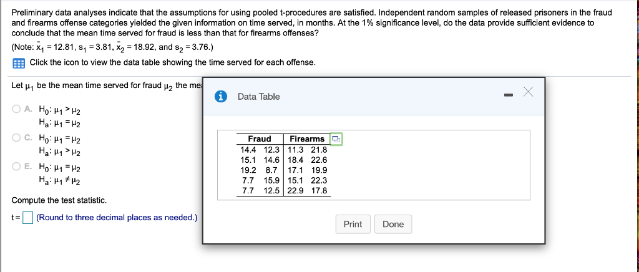The image size is (639, 272).
Task: Click the 14.4 value in Fraud column
Action: click(249, 150)
